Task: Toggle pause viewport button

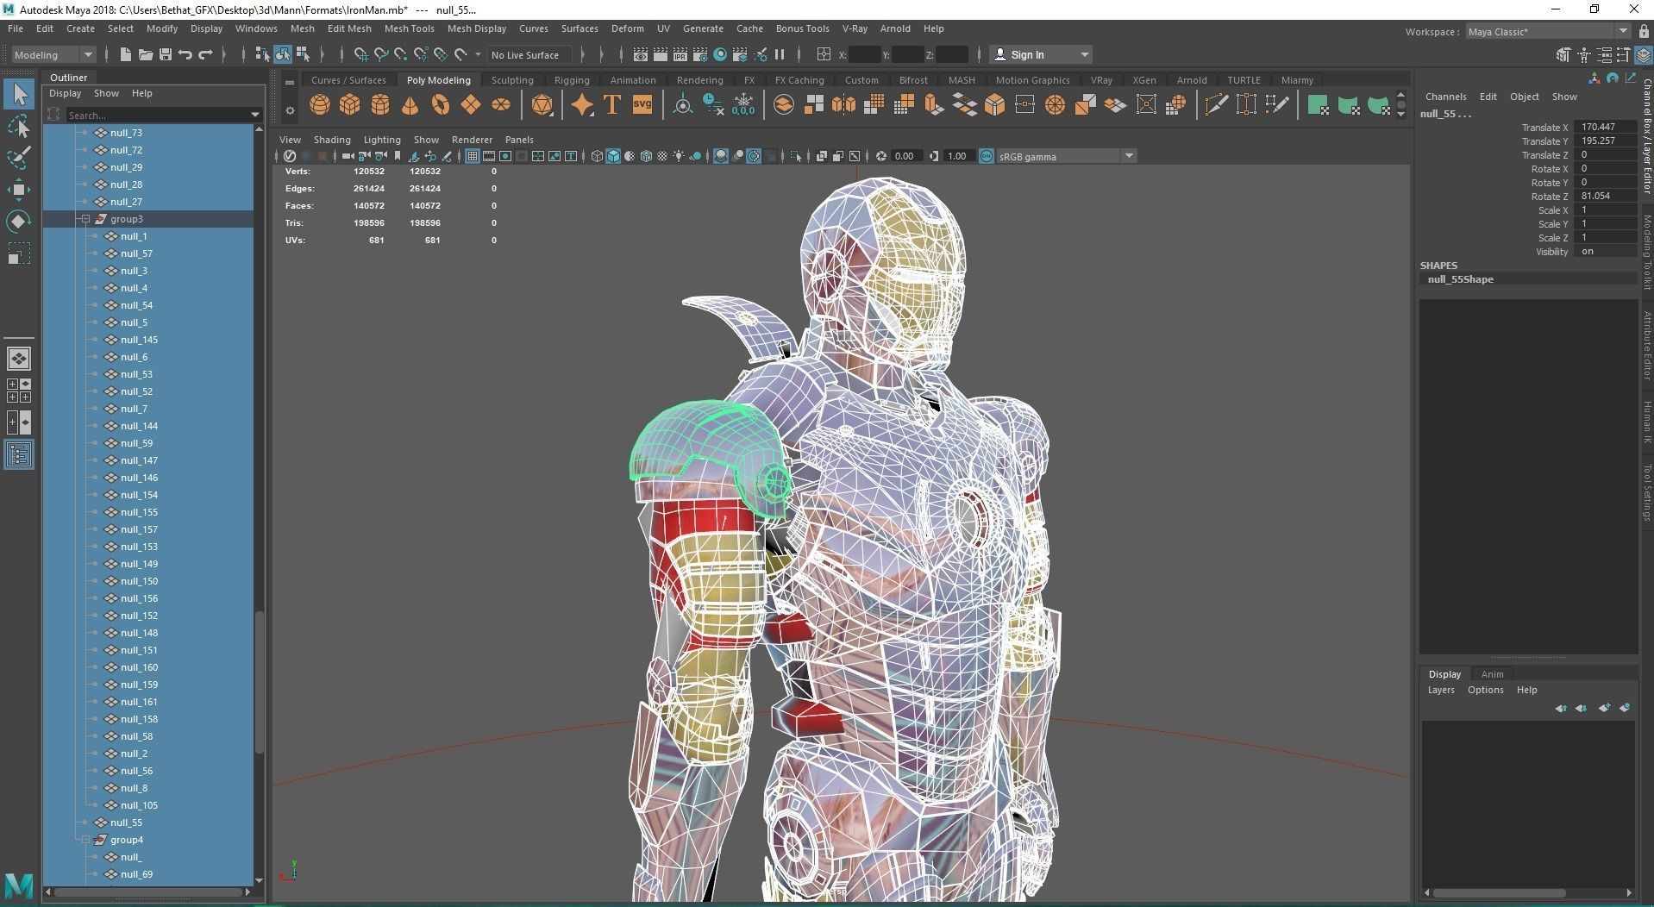Action: [780, 54]
